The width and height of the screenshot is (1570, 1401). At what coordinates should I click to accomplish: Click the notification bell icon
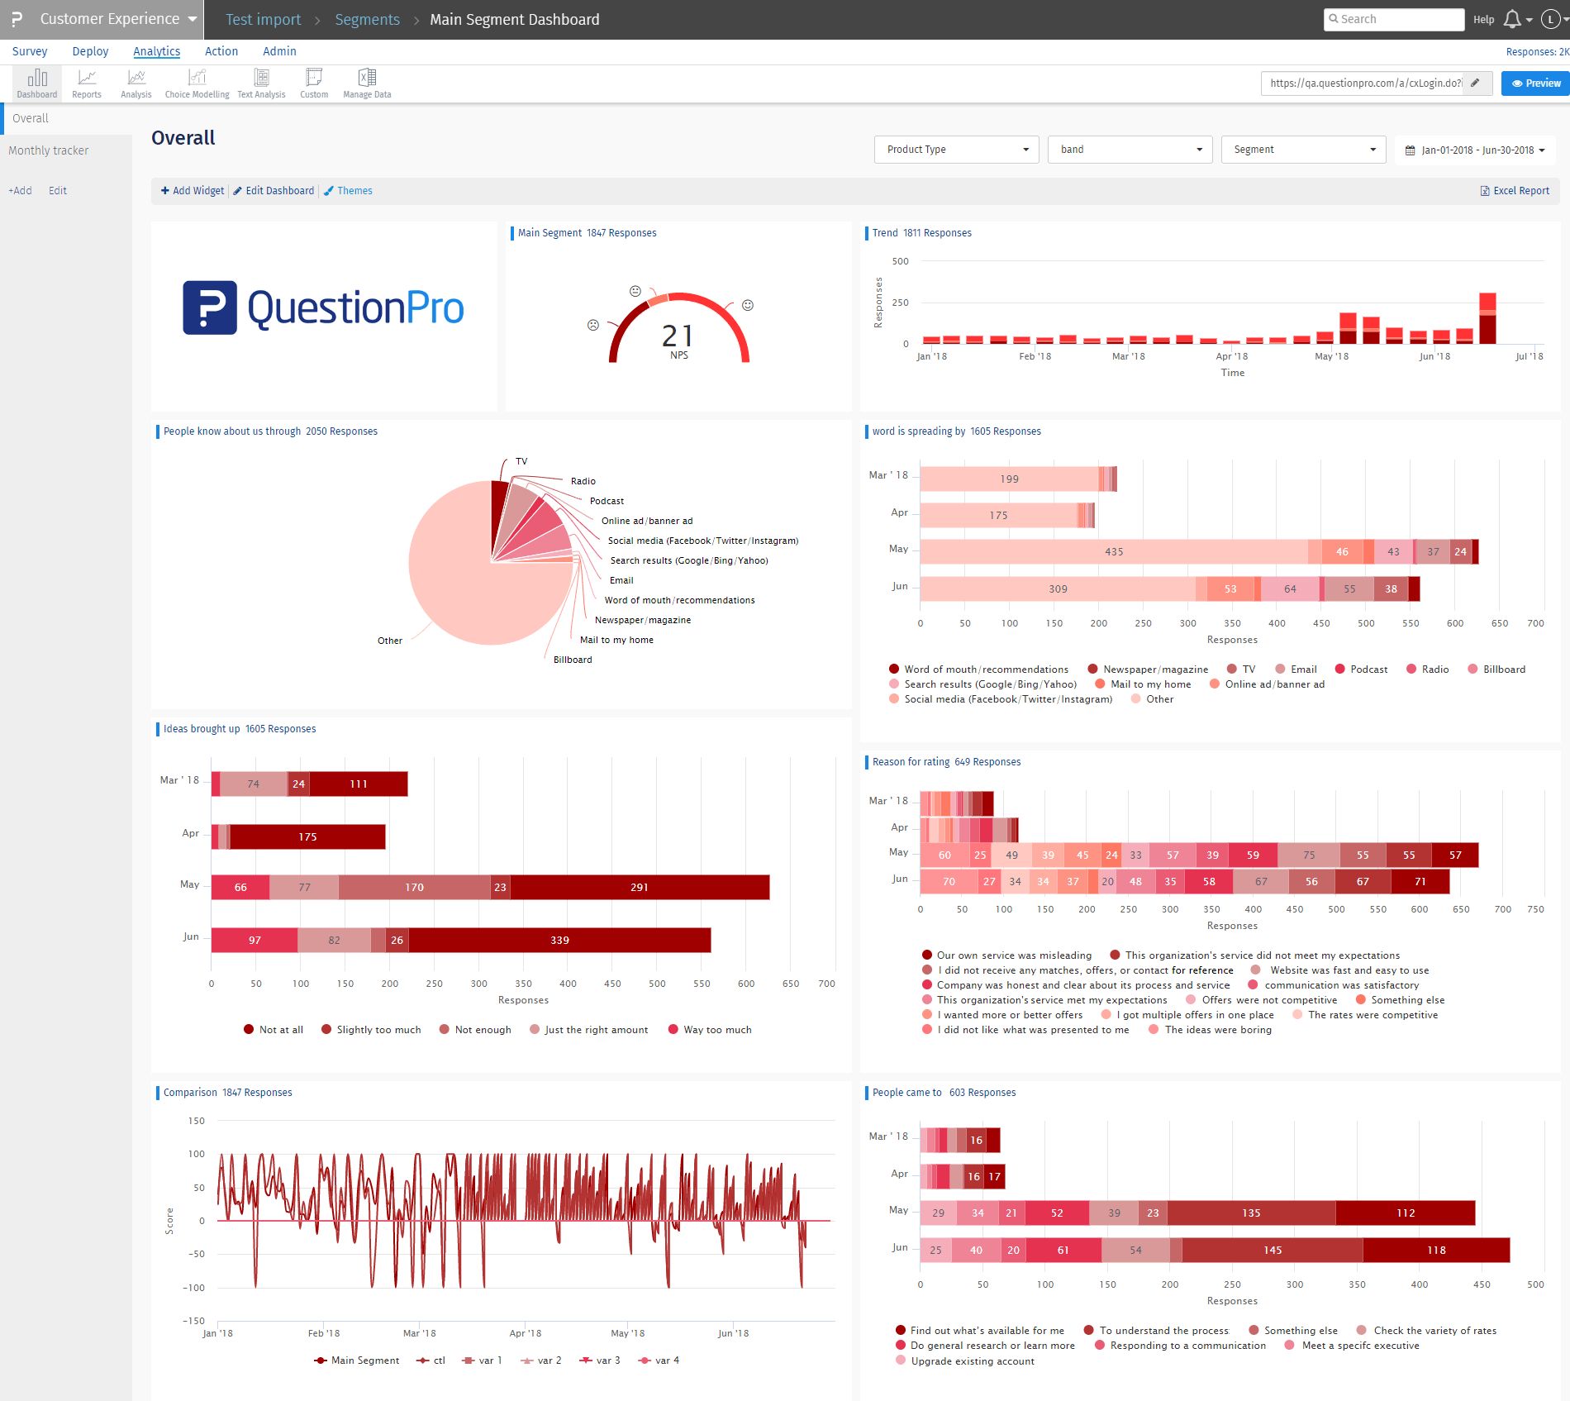[1511, 19]
